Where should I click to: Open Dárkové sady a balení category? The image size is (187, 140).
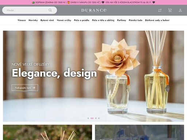(x=157, y=20)
